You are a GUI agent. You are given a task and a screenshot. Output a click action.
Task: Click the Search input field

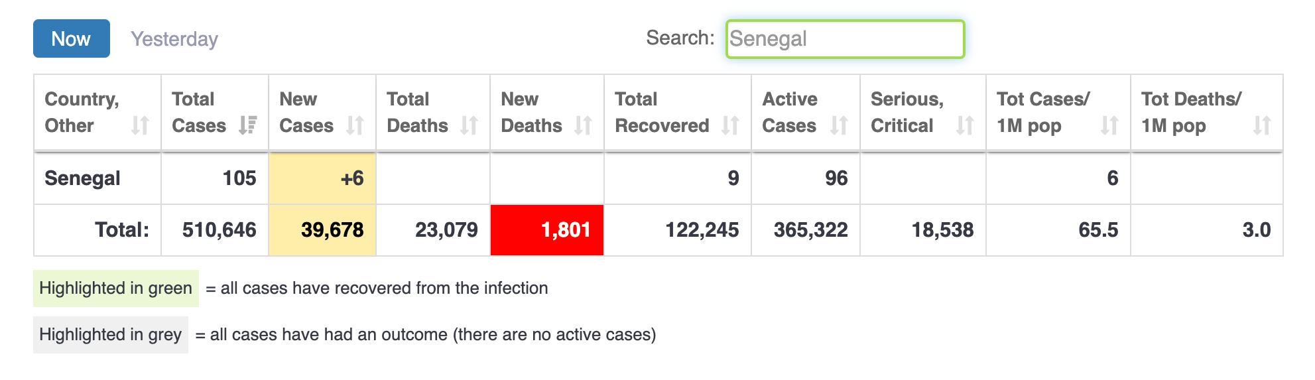pyautogui.click(x=845, y=39)
